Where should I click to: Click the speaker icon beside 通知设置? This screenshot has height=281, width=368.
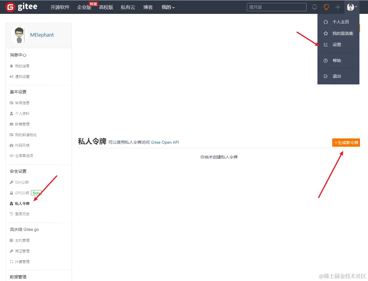[12, 77]
